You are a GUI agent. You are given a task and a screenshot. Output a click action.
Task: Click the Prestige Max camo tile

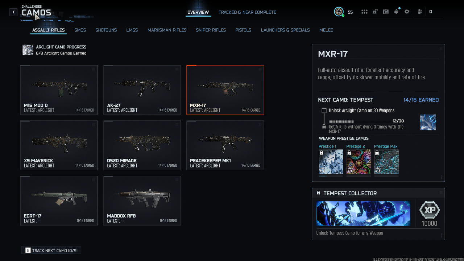click(386, 162)
